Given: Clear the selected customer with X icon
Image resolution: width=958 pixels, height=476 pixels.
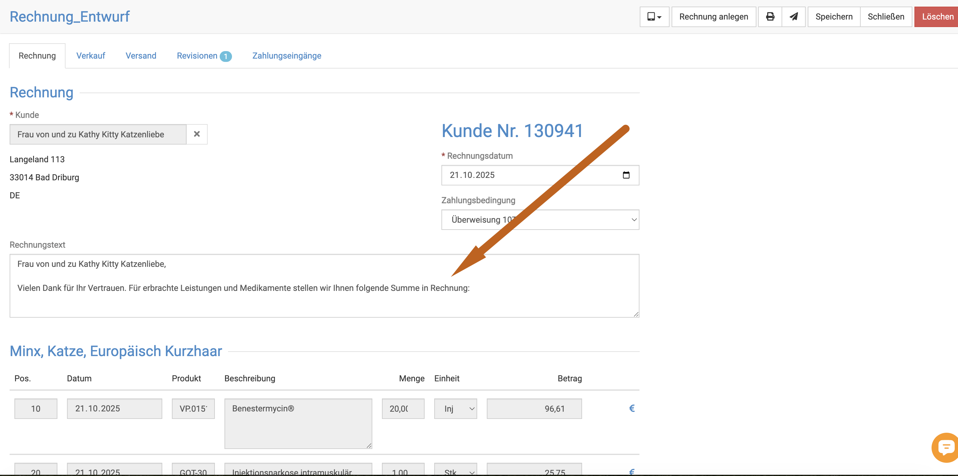Looking at the screenshot, I should (197, 134).
